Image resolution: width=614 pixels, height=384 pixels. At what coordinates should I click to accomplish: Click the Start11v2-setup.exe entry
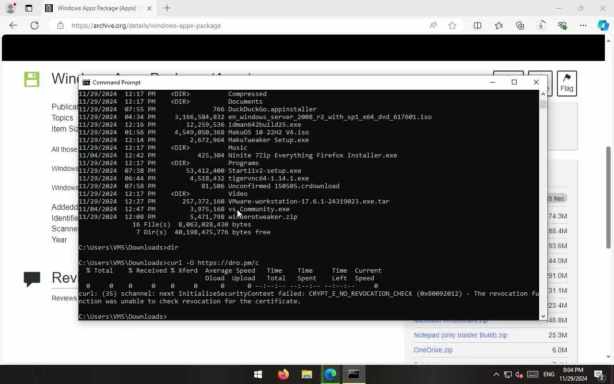264,170
